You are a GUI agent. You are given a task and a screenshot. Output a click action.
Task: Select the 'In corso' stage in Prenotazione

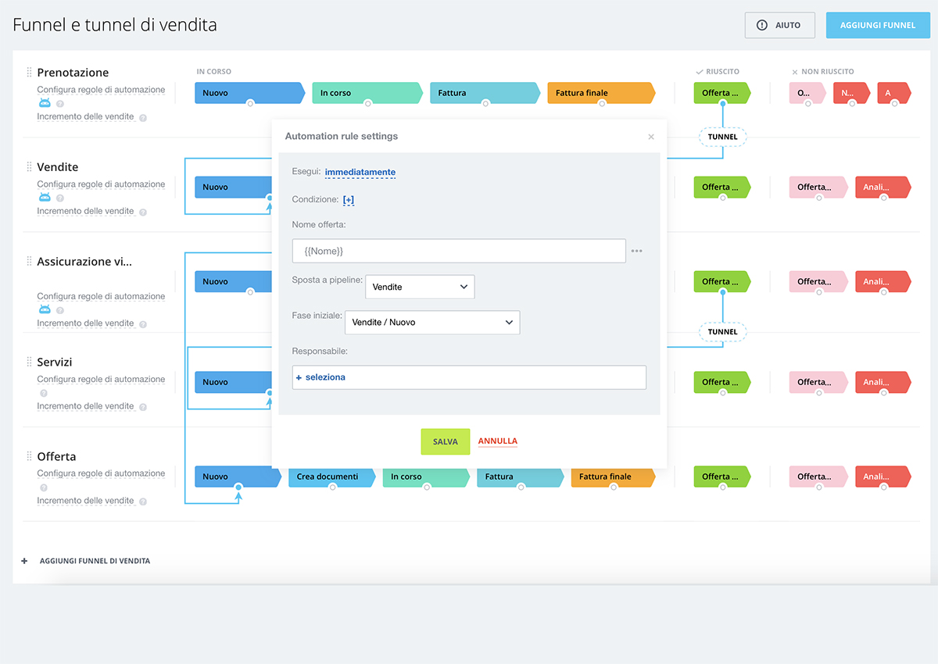[367, 93]
